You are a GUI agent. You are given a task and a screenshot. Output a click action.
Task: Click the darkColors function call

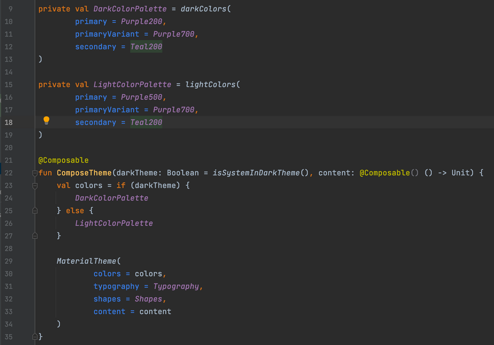coord(204,9)
